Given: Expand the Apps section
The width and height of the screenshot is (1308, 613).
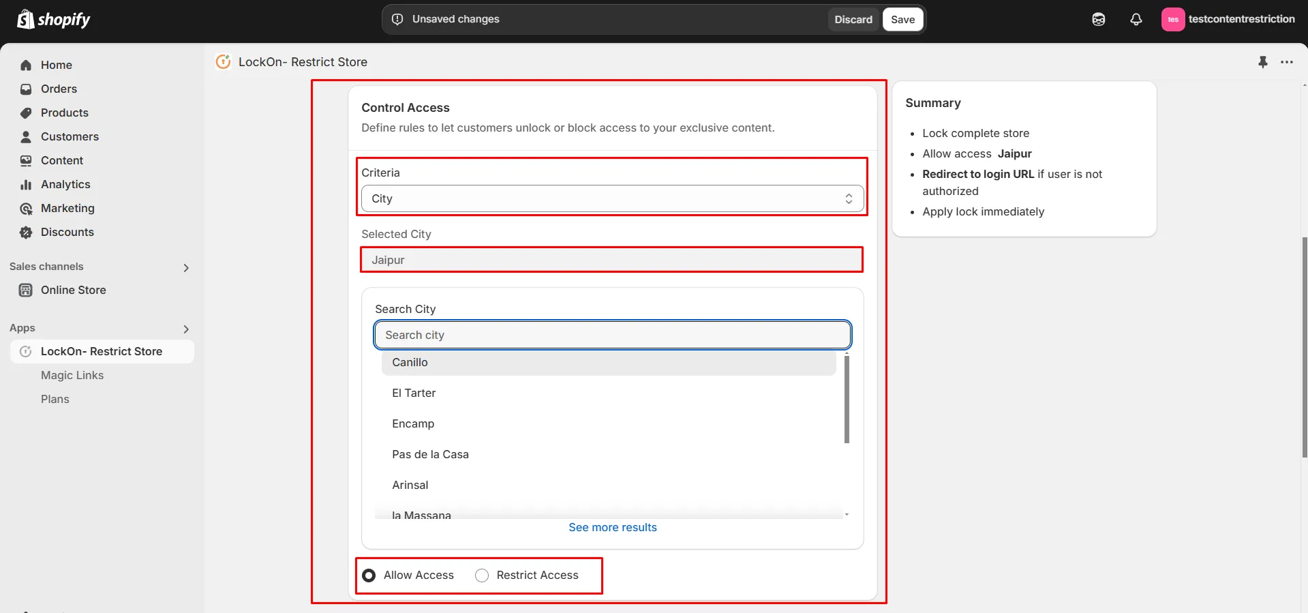Looking at the screenshot, I should tap(186, 329).
